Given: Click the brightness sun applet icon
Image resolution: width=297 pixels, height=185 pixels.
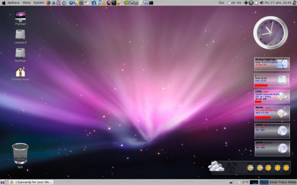Looking at the screenshot, I should click(256, 3).
